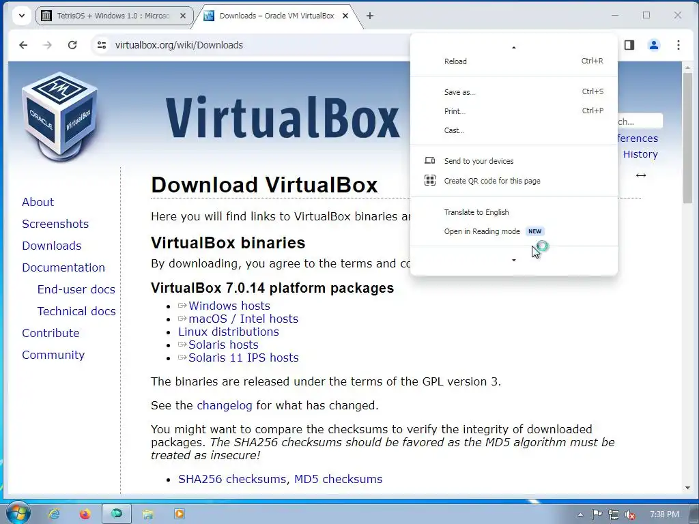This screenshot has height=524, width=699.
Task: Click the page vertical scrollbar thumb
Action: [x=687, y=138]
